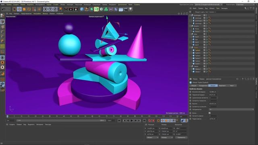The height and width of the screenshot is (145, 258).
Task: Click the timeline playhead at frame 0
Action: pyautogui.click(x=7, y=116)
